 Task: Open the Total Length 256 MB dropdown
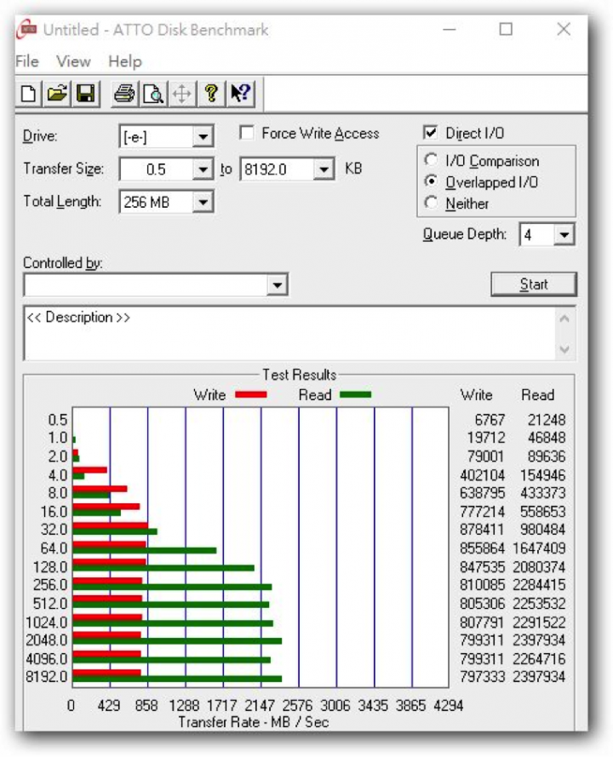coord(203,202)
